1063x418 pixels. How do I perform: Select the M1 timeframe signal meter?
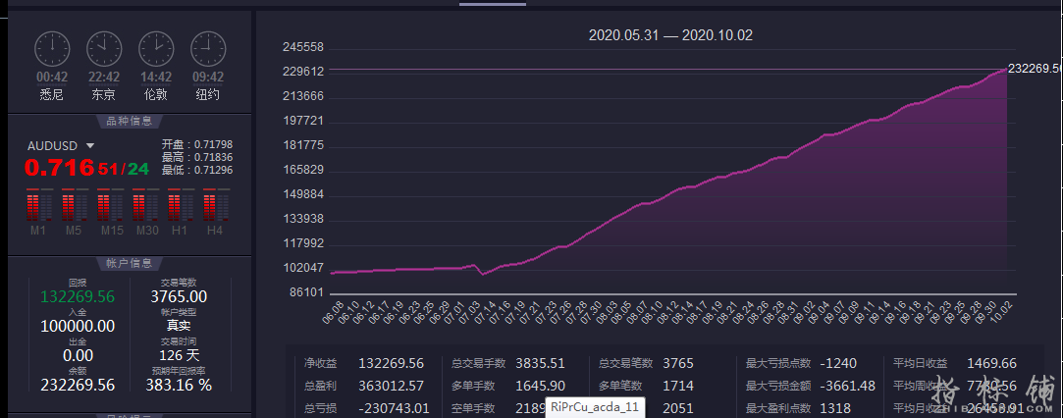tap(38, 205)
